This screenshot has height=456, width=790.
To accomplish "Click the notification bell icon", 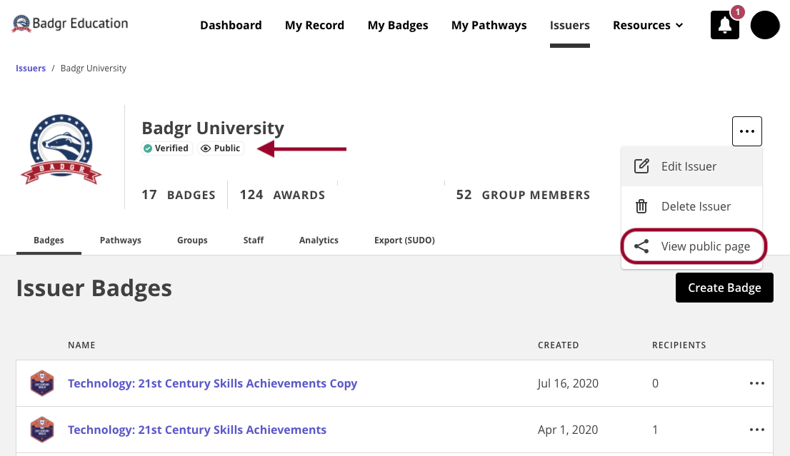I will [724, 26].
